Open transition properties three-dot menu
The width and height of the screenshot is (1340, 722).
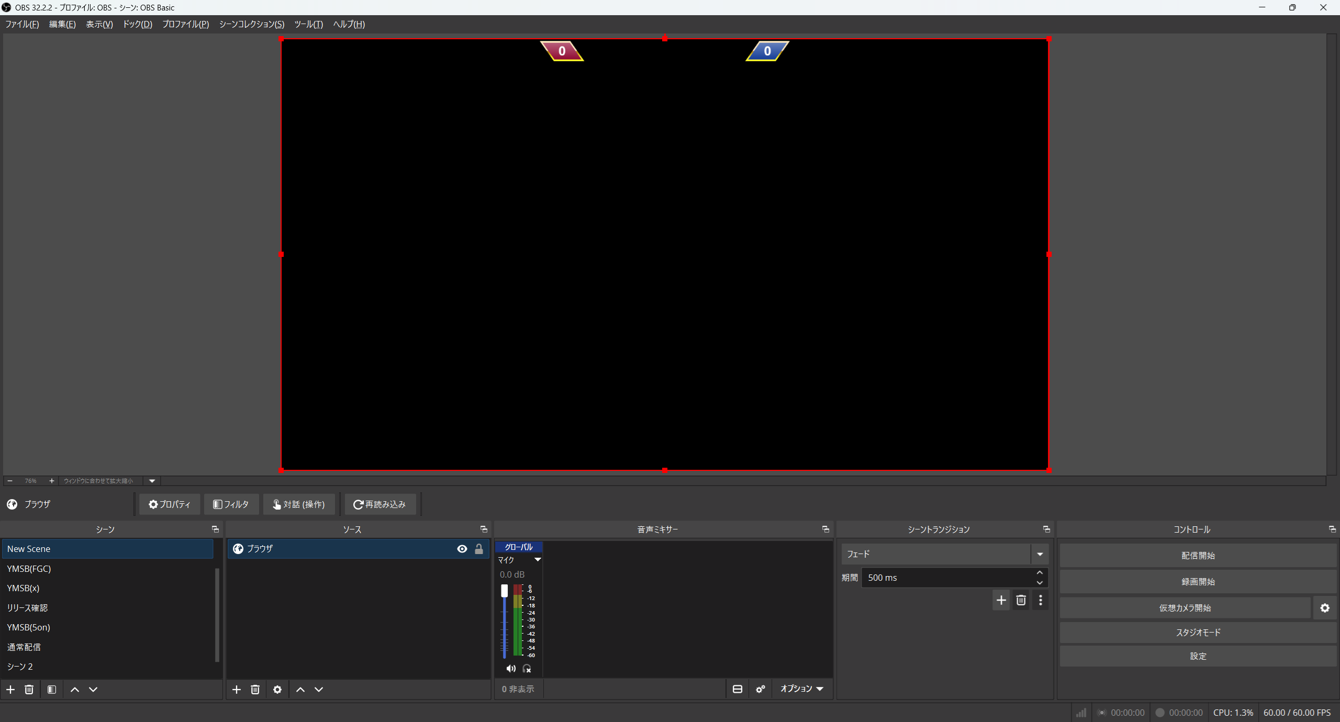(x=1041, y=600)
